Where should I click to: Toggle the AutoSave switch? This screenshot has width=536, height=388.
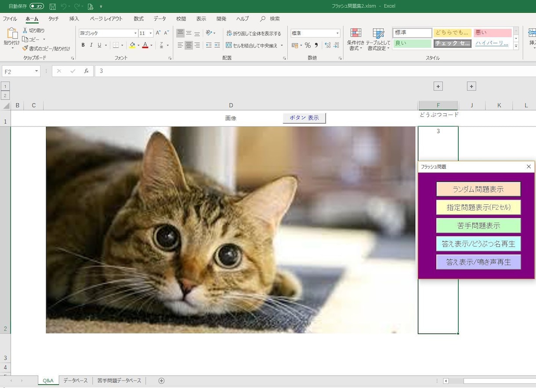[37, 6]
